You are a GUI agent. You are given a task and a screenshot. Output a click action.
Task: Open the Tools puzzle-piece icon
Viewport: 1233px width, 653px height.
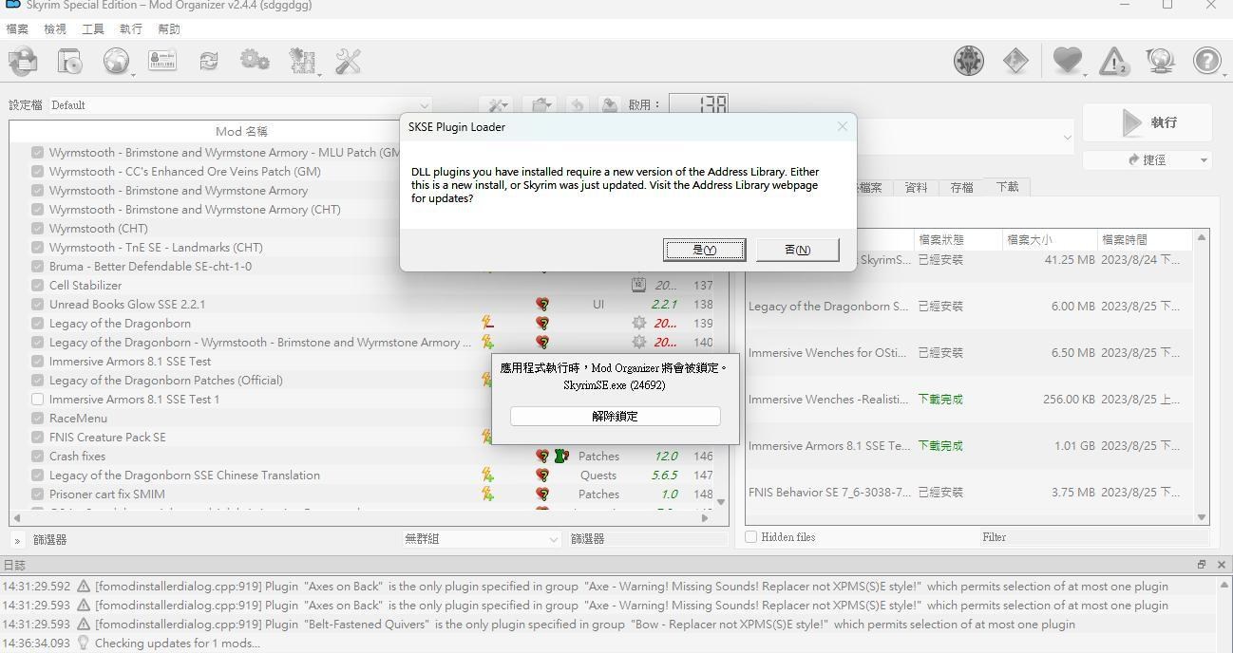[302, 62]
